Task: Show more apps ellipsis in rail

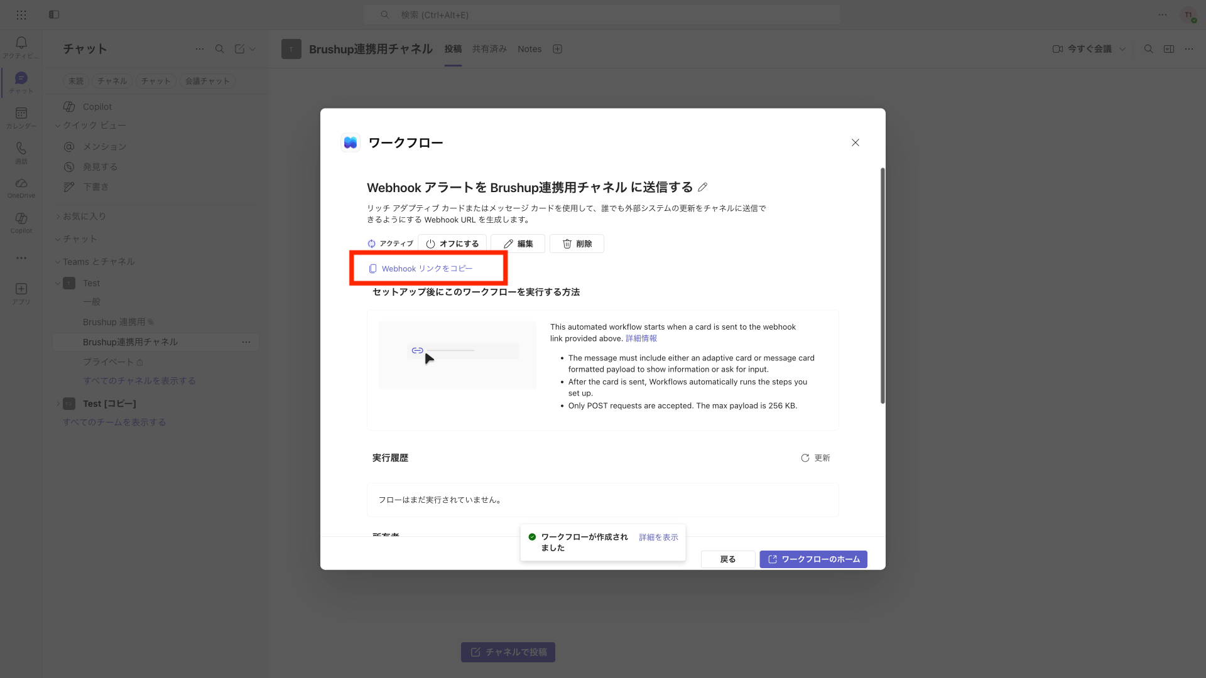Action: click(21, 258)
